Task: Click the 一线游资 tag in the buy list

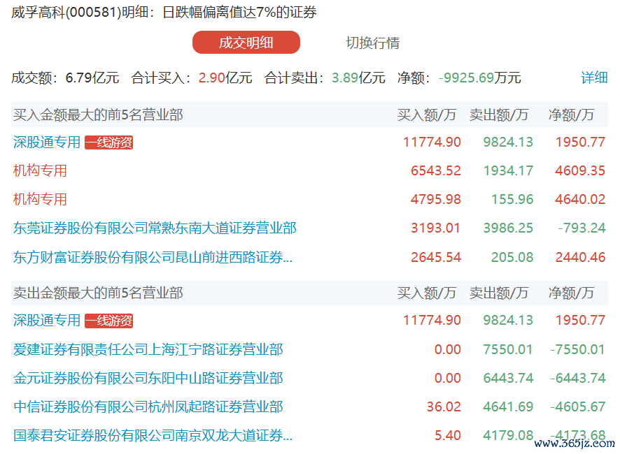Action: point(108,142)
